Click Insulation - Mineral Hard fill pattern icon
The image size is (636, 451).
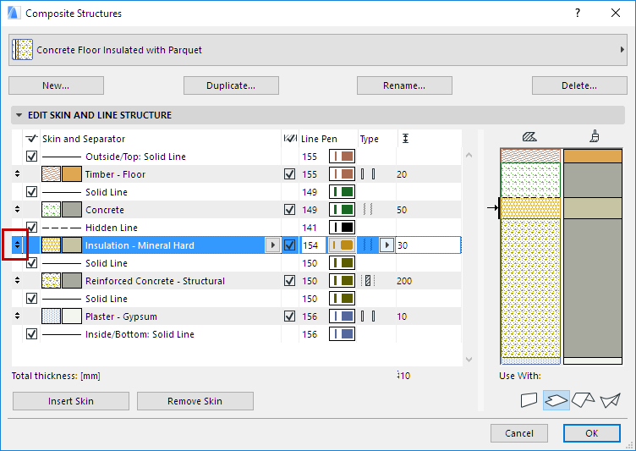point(51,245)
